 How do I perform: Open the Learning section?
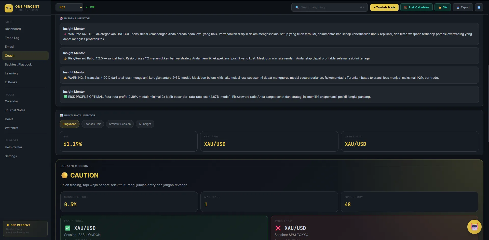tap(25, 73)
